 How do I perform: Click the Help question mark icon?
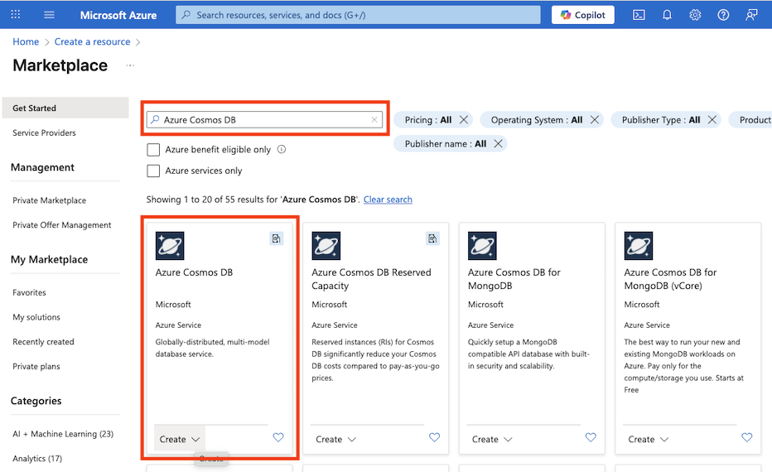723,15
